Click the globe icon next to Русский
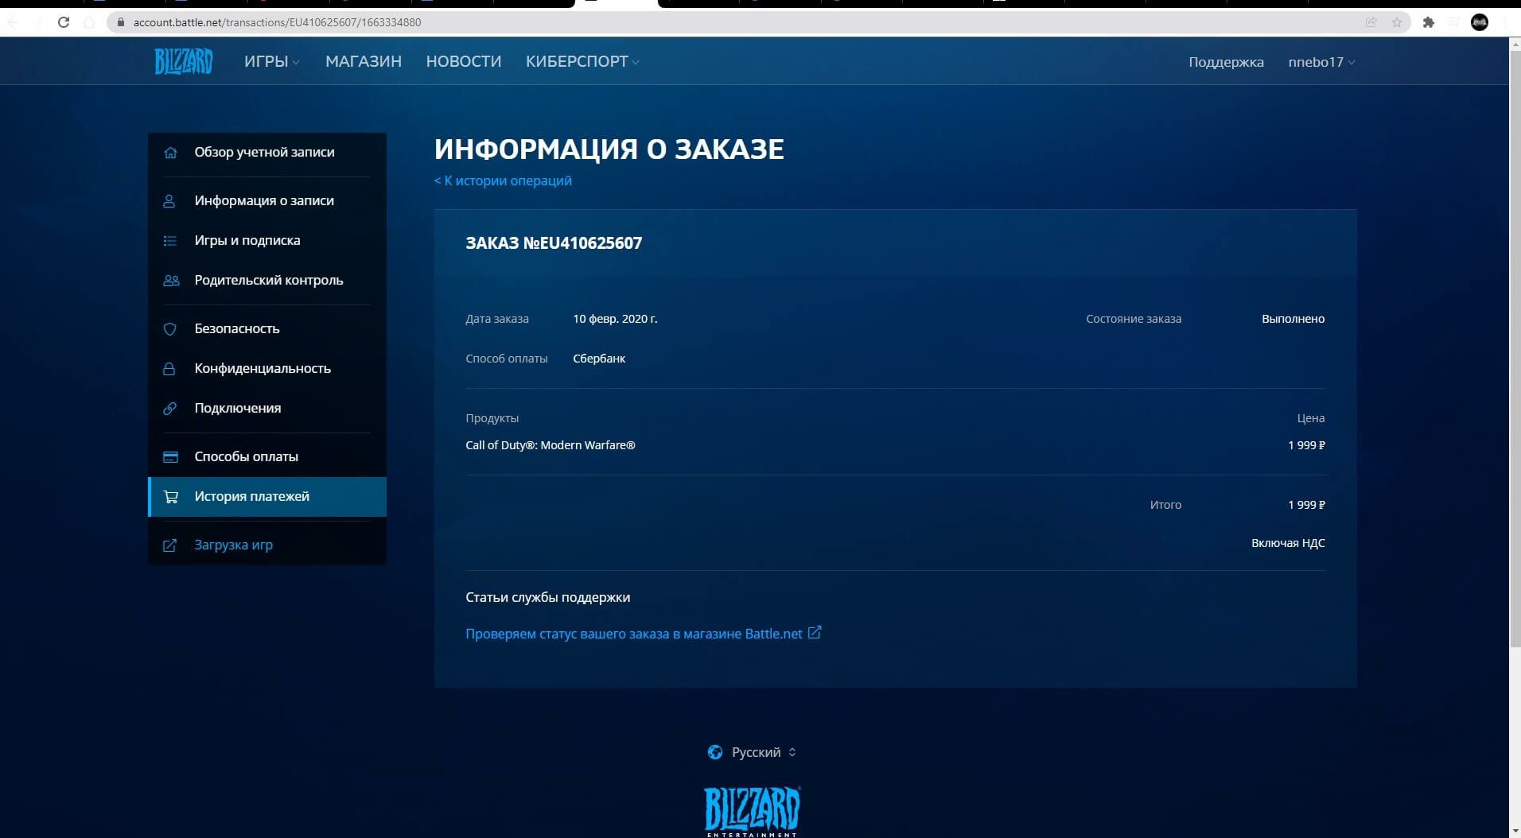Viewport: 1521px width, 838px height. click(x=715, y=752)
